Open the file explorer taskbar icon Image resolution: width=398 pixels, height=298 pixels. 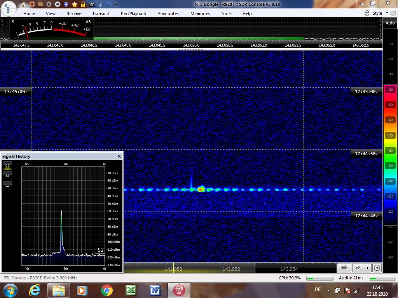click(x=58, y=290)
